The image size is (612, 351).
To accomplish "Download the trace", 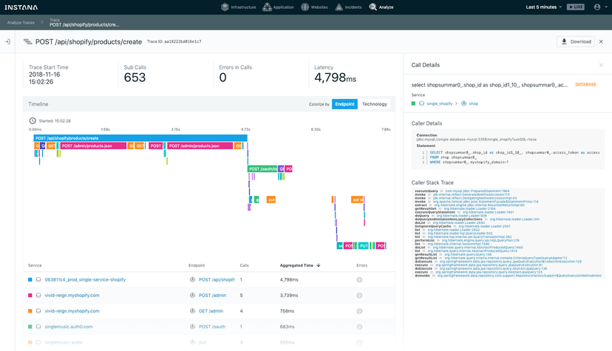I will tap(576, 41).
